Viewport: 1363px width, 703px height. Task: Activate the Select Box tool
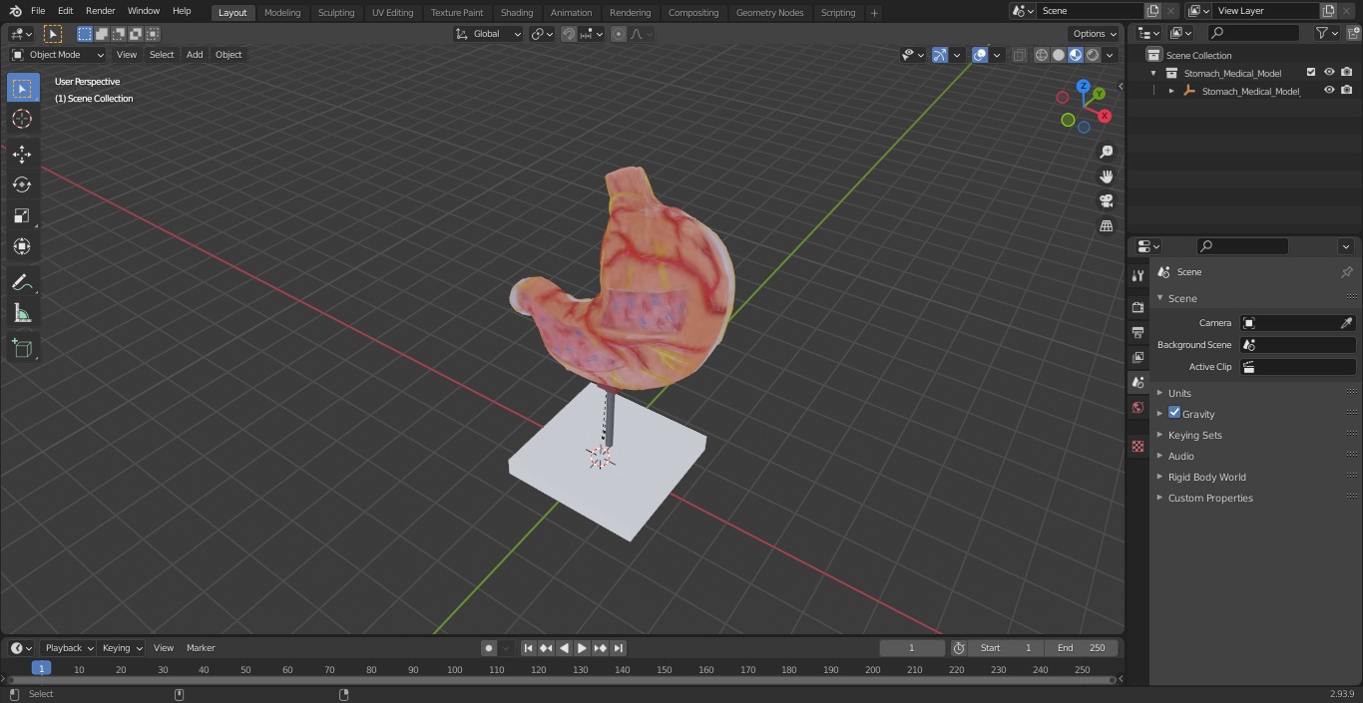(22, 88)
